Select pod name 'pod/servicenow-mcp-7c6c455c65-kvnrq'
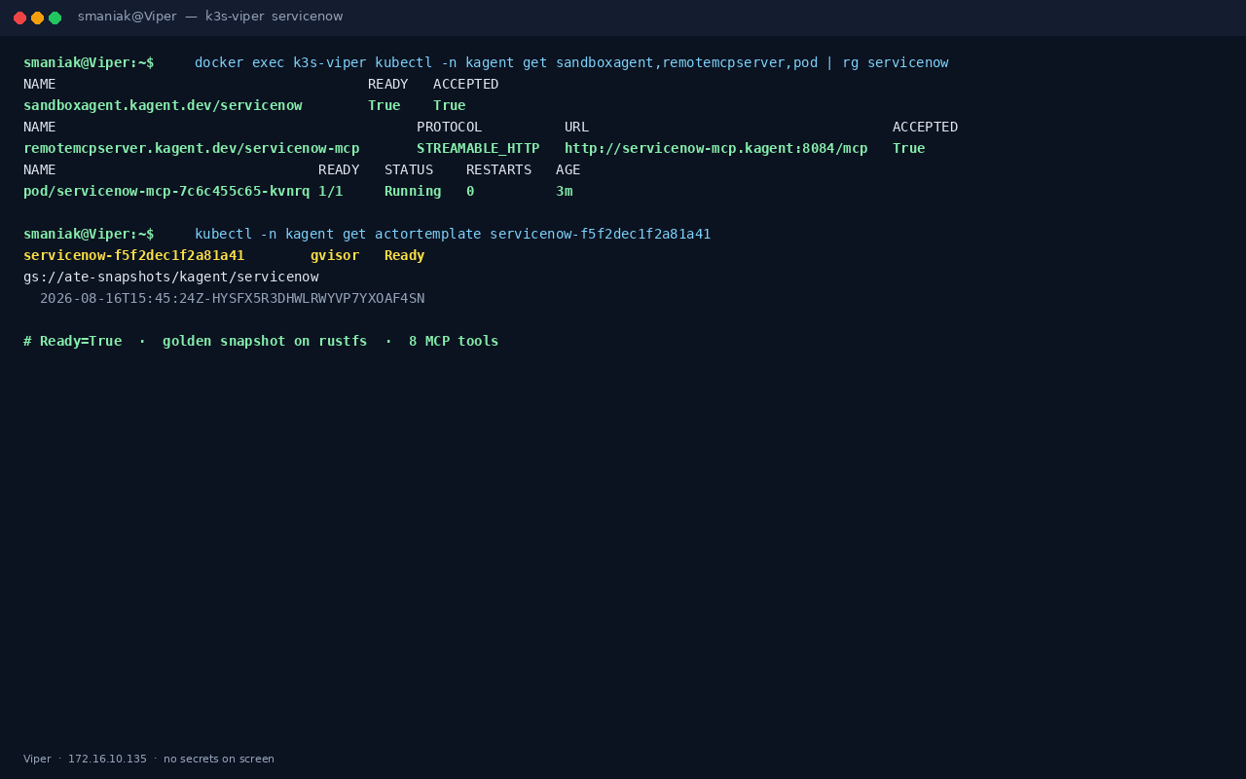This screenshot has height=779, width=1246. coord(166,191)
